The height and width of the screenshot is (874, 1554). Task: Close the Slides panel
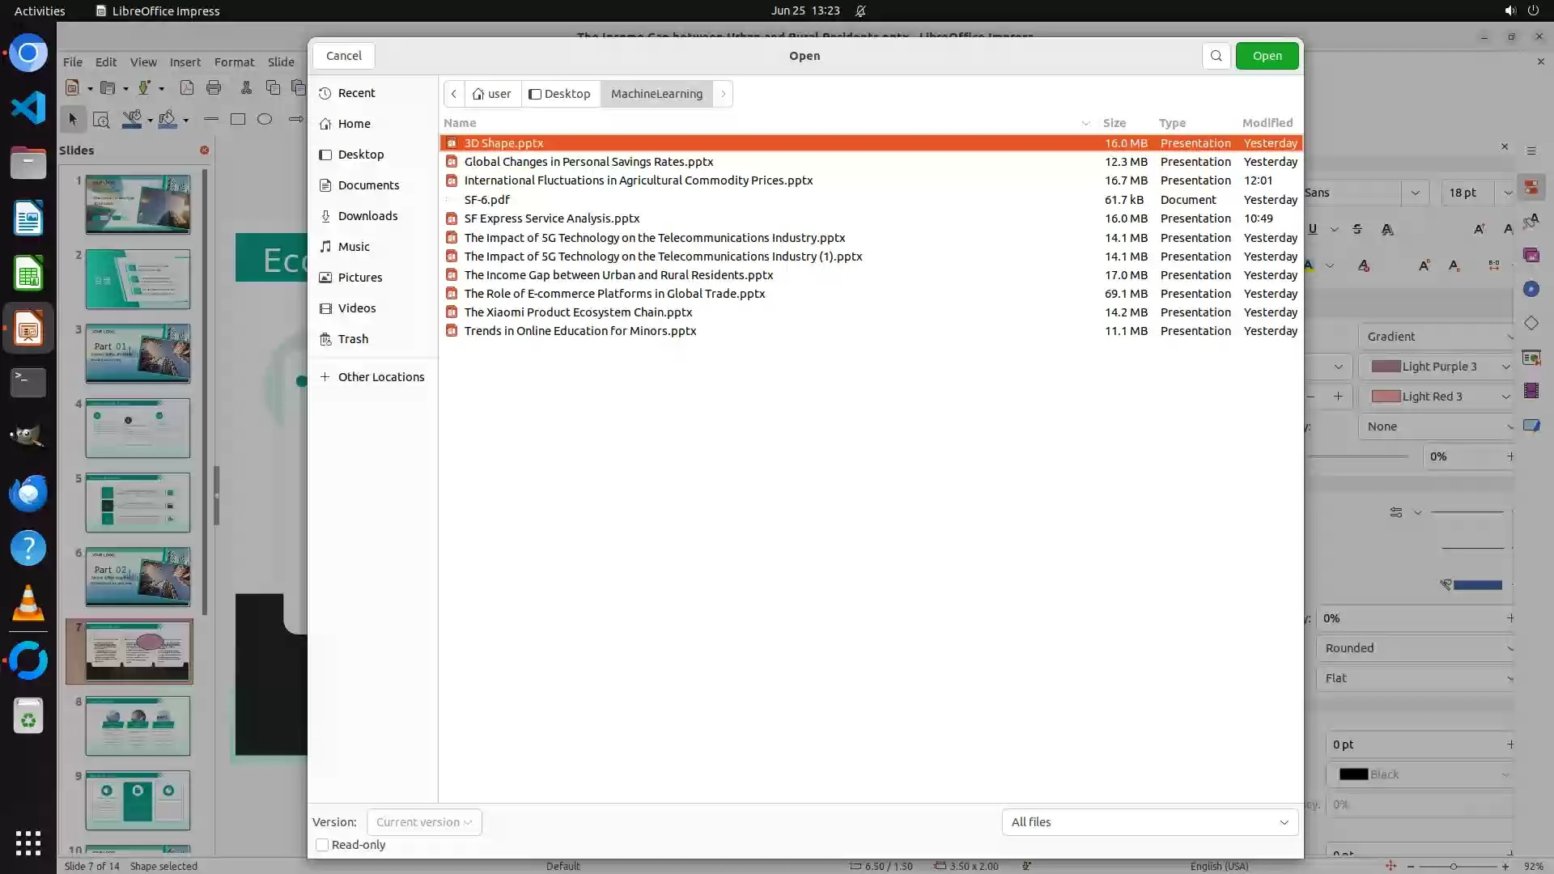[x=205, y=151]
